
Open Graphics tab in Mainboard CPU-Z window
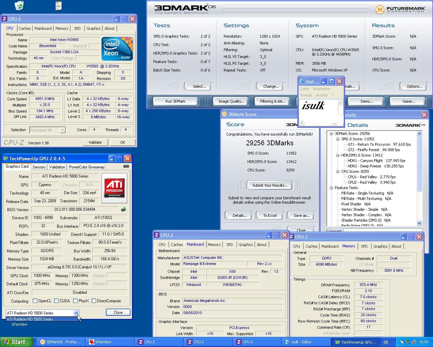click(246, 245)
